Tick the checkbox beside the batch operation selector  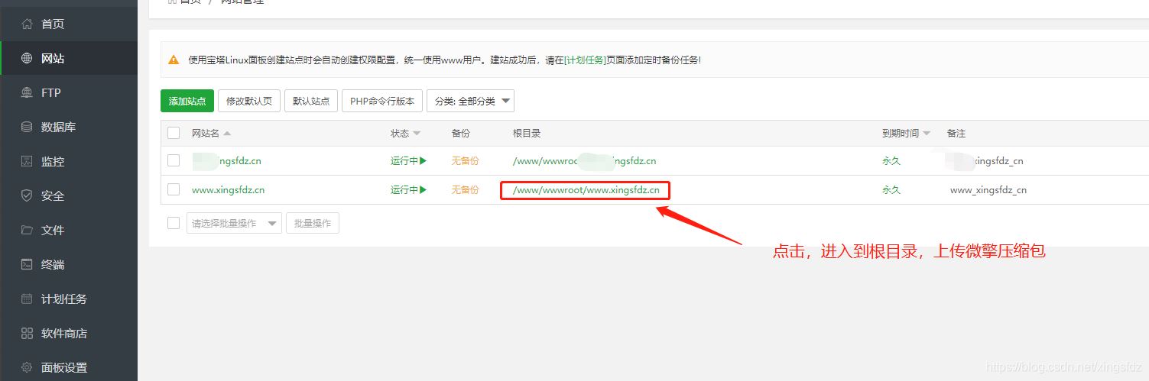click(x=174, y=223)
